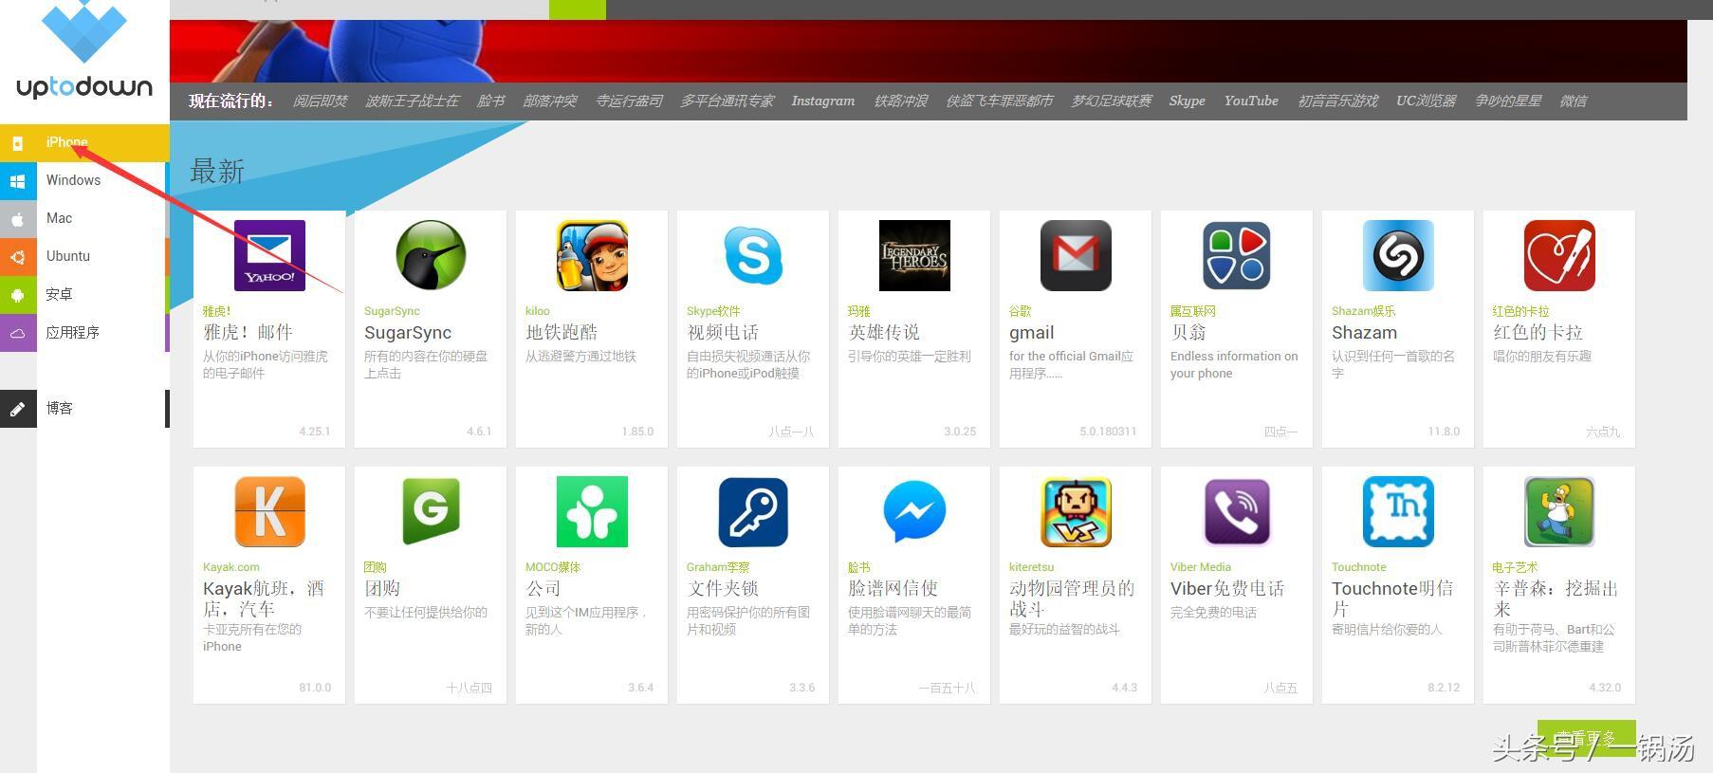
Task: Click the blog pencil sidebar icon
Action: coord(18,409)
